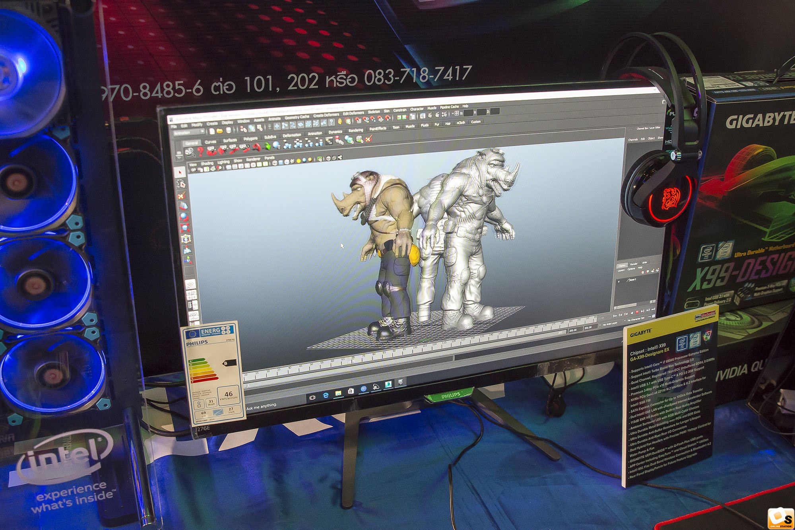795x530 pixels.
Task: Click the Save Scene icon
Action: click(229, 130)
